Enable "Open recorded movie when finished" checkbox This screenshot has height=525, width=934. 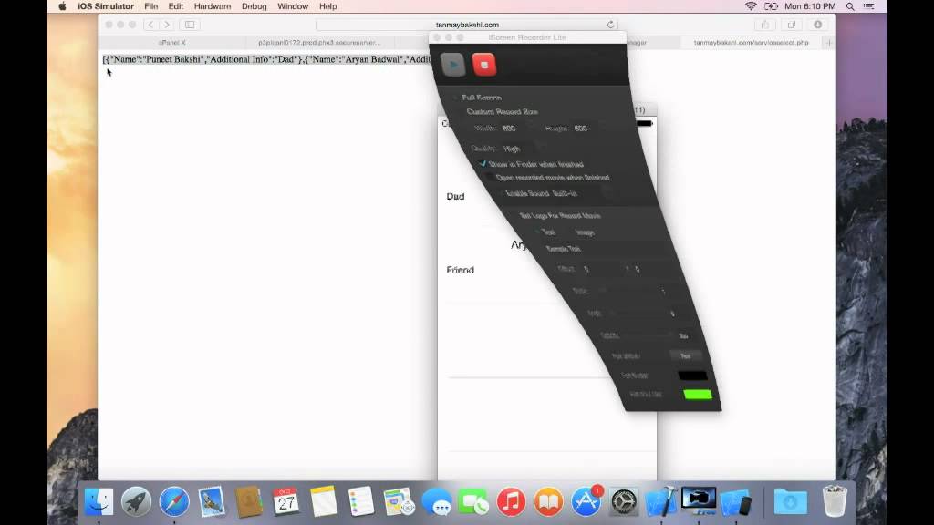(491, 178)
